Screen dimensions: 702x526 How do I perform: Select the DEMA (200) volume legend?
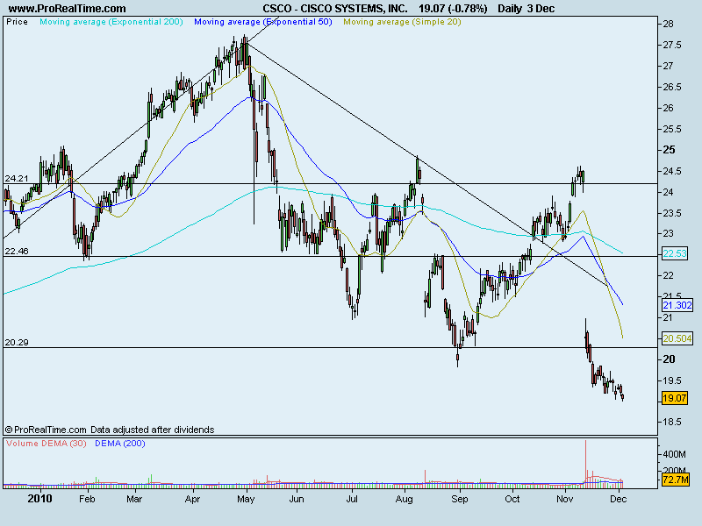120,444
